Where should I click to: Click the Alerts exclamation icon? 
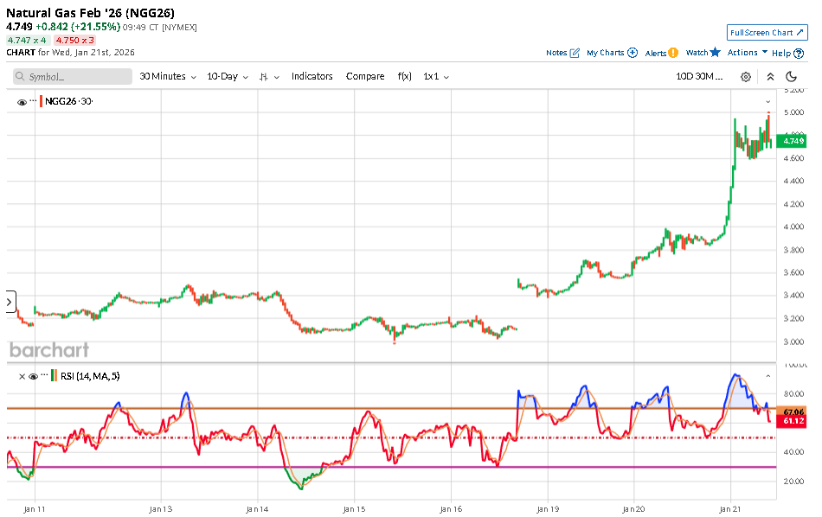pos(673,53)
